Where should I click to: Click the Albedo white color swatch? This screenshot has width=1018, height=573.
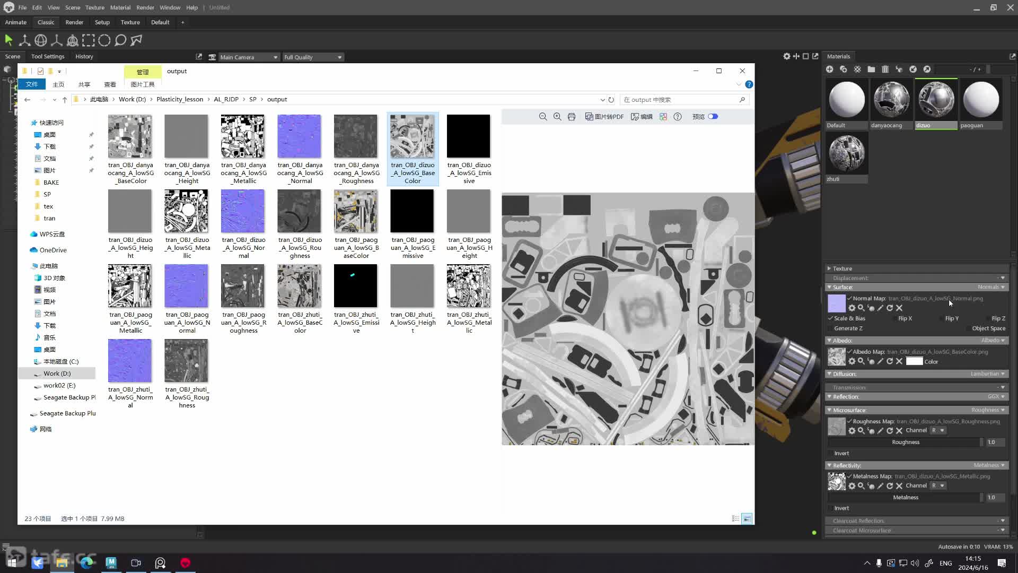[x=915, y=361]
